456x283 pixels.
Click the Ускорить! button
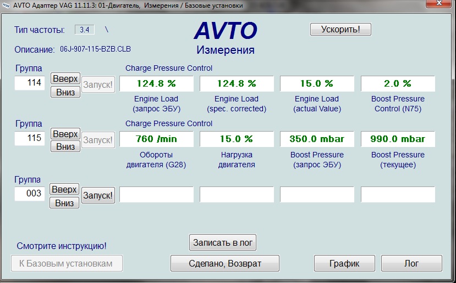tap(340, 29)
